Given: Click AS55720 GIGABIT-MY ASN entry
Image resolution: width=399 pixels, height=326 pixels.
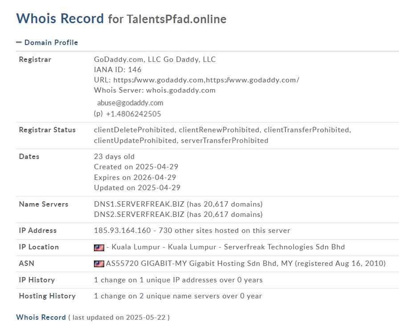Looking at the screenshot, I should coord(246,263).
